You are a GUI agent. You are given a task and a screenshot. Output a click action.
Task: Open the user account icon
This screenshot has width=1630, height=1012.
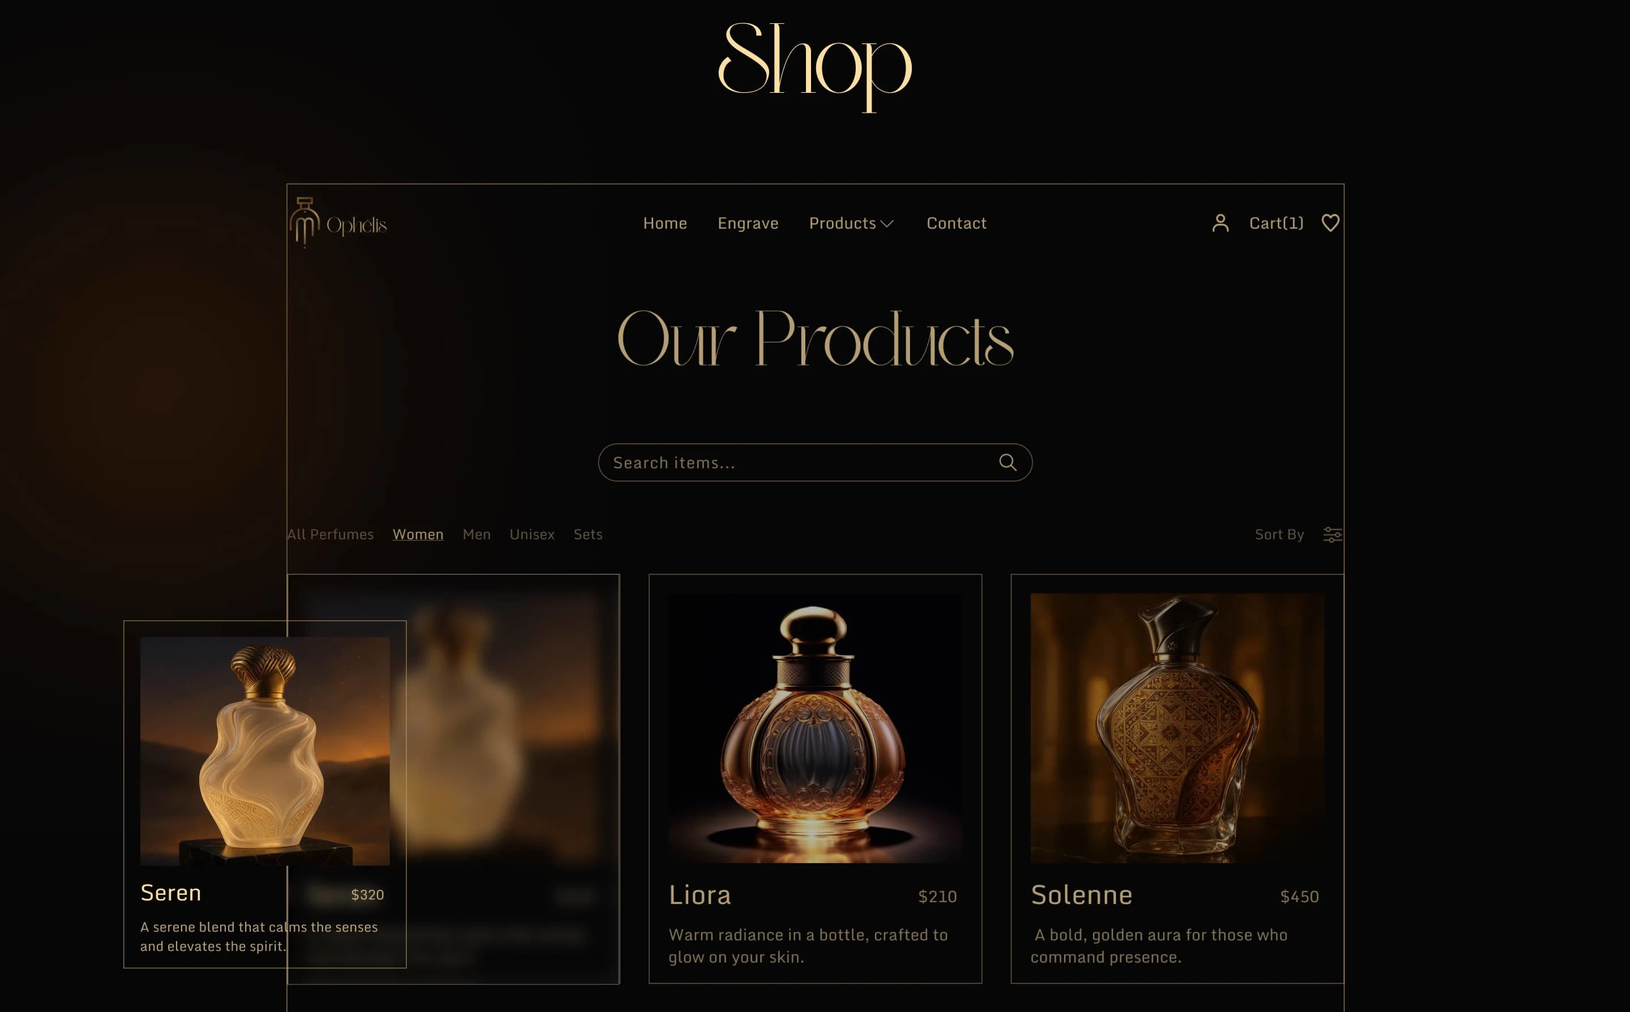click(x=1220, y=223)
